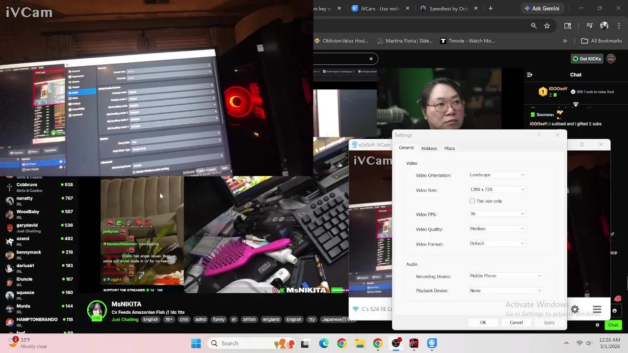
Task: Open the Video FPS dropdown showing 30
Action: point(497,214)
